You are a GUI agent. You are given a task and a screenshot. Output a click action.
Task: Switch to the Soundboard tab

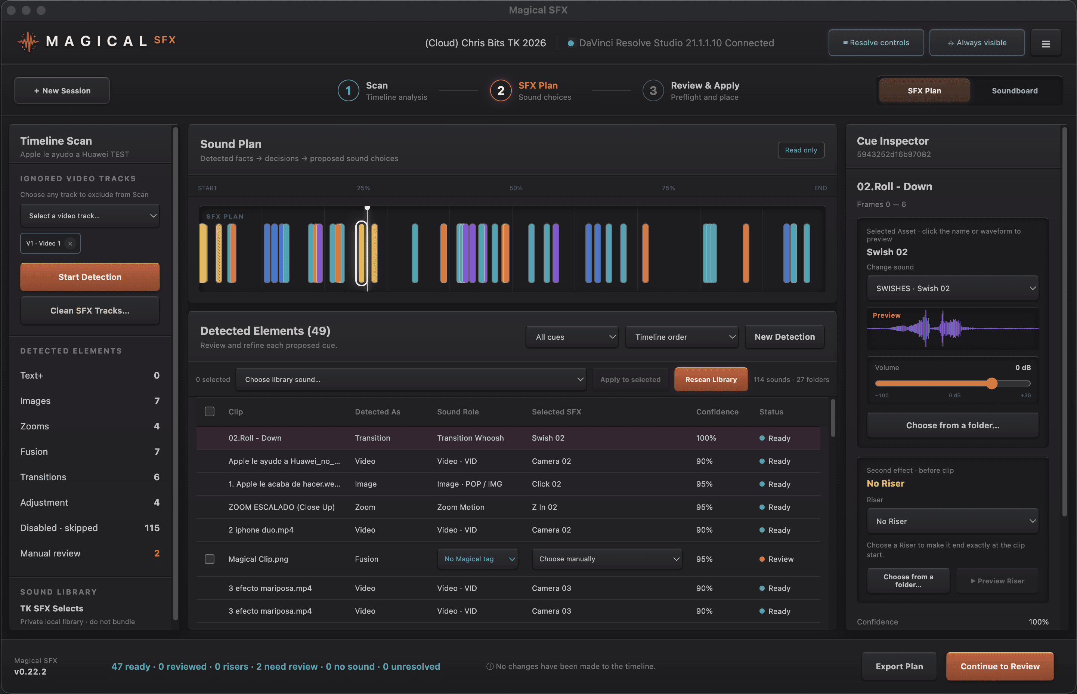click(x=1014, y=90)
